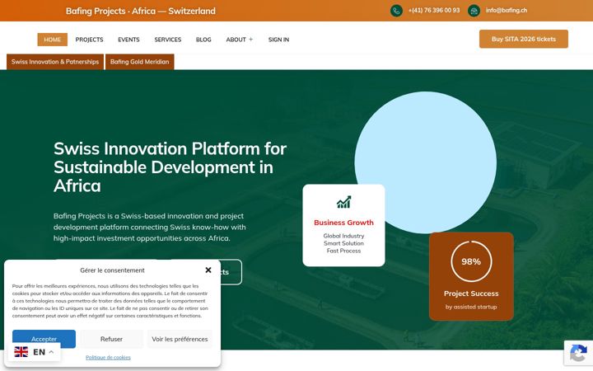Screen dimensions: 593x371
Task: Open the PROJECTS menu item
Action: (x=89, y=40)
